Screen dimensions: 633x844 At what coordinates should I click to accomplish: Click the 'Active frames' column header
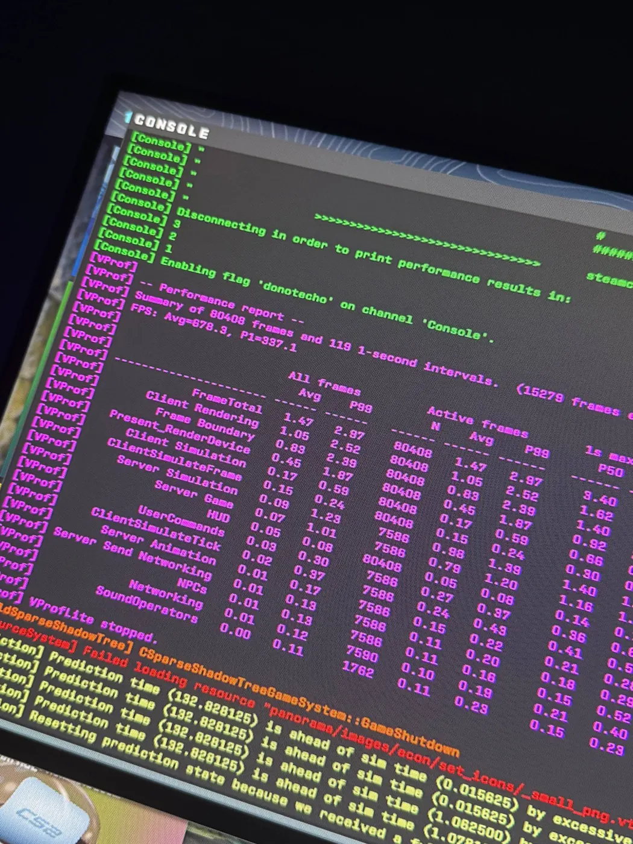point(477,422)
